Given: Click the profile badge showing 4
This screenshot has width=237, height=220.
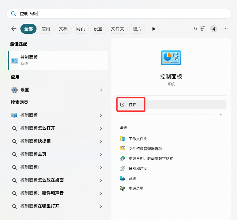Looking at the screenshot, I should click(213, 29).
